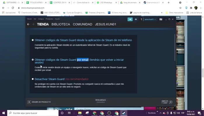This screenshot has height=116, width=204.
Task: Open the Lista de lectura button
Action: [x=194, y=13]
